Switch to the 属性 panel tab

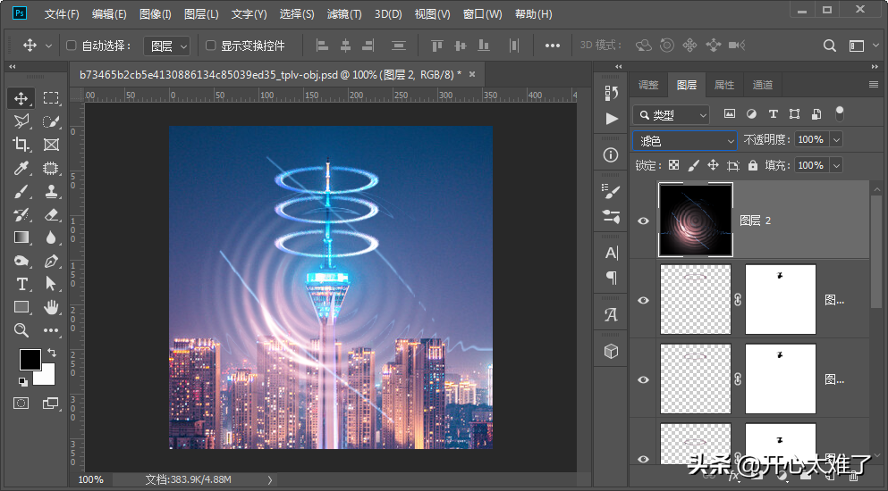pos(723,85)
